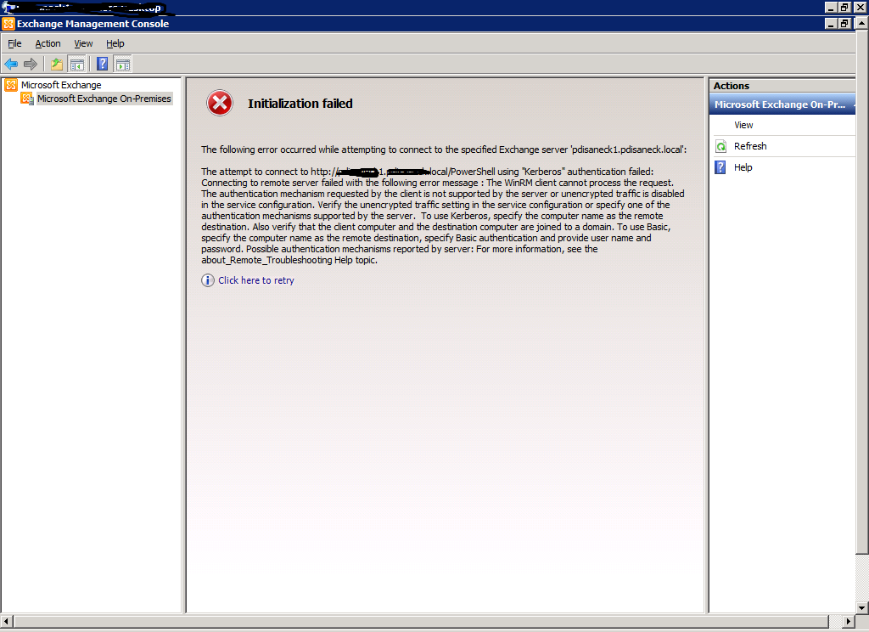Open the Help menu

point(115,43)
